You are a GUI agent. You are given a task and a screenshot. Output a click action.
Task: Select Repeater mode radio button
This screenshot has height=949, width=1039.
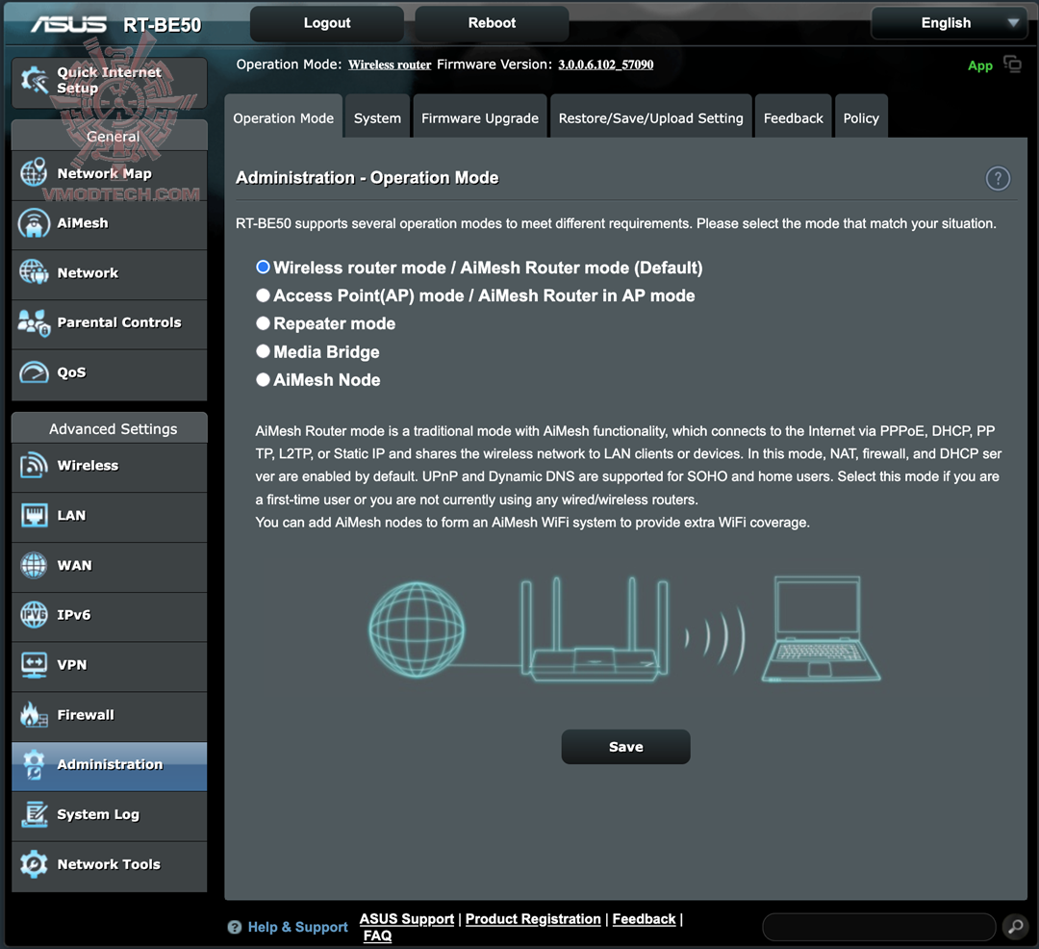pyautogui.click(x=263, y=323)
